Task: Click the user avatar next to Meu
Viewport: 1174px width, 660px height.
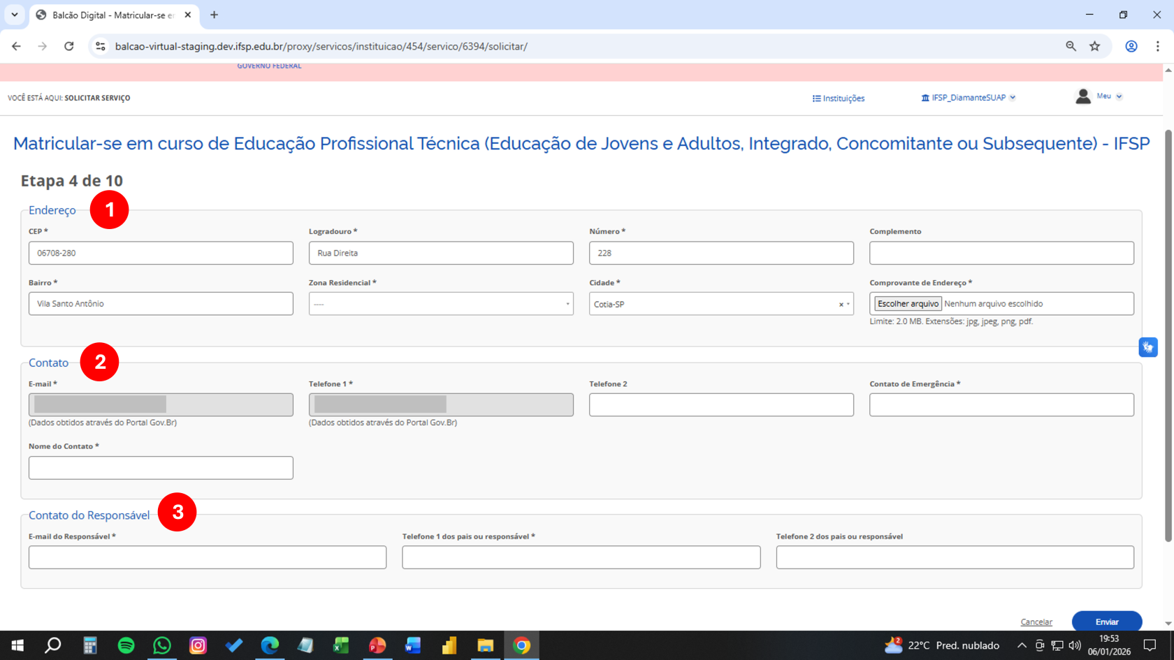Action: pos(1083,96)
